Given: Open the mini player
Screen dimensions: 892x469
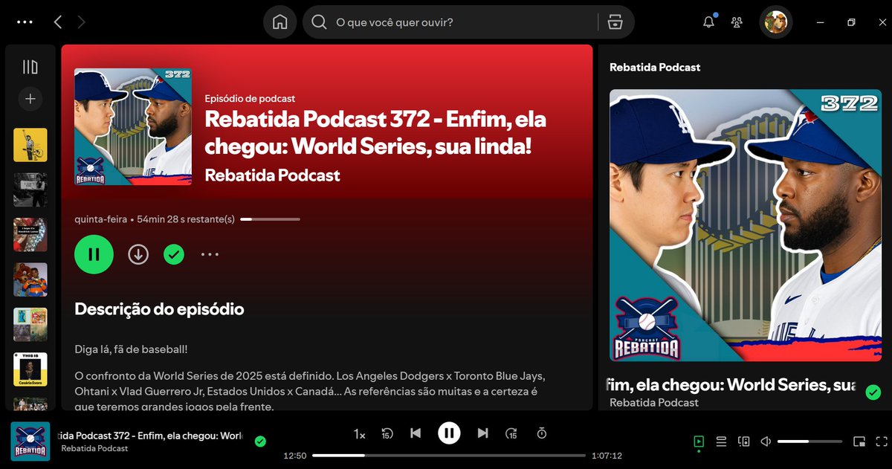Looking at the screenshot, I should point(859,441).
